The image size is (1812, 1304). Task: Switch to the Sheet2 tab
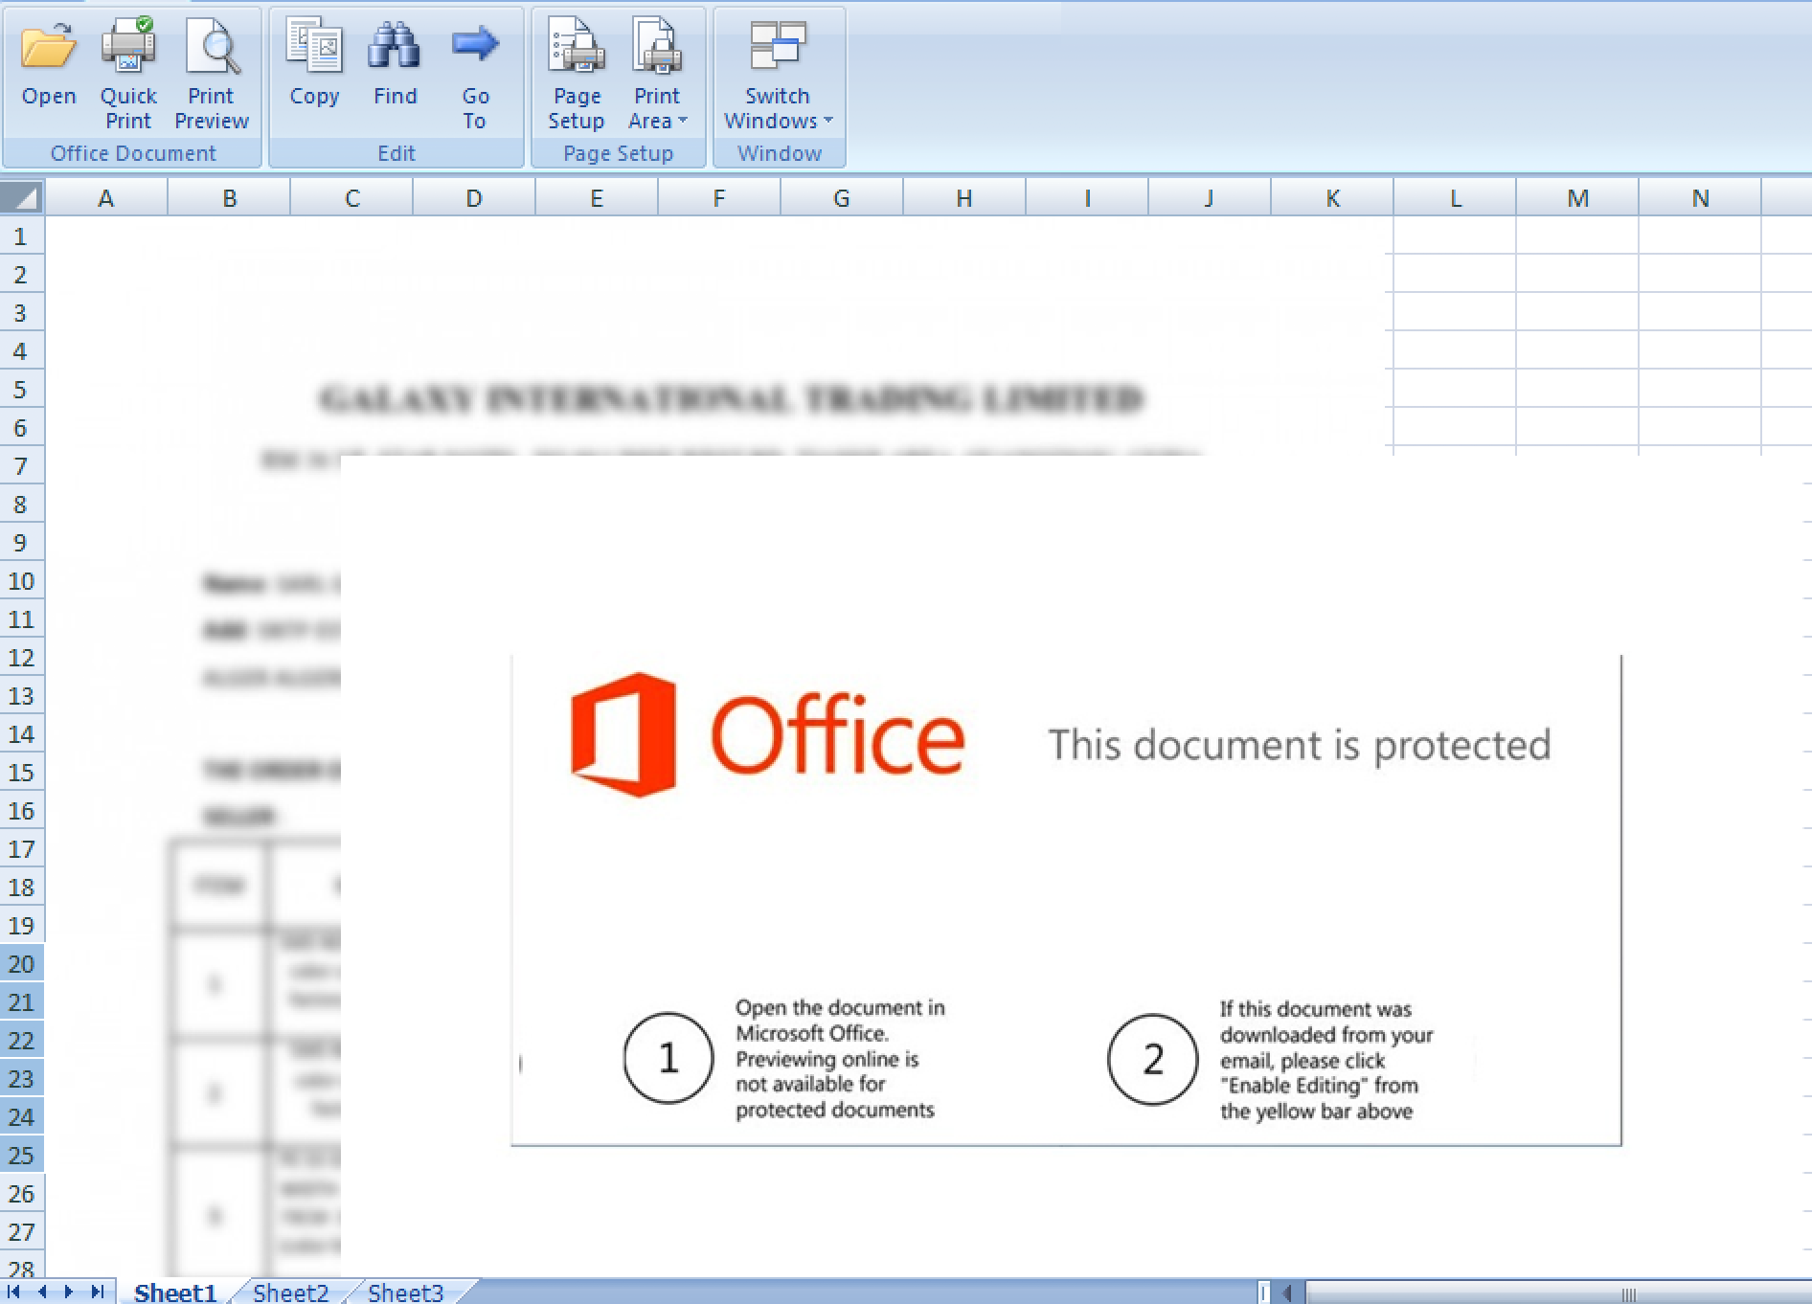[290, 1292]
